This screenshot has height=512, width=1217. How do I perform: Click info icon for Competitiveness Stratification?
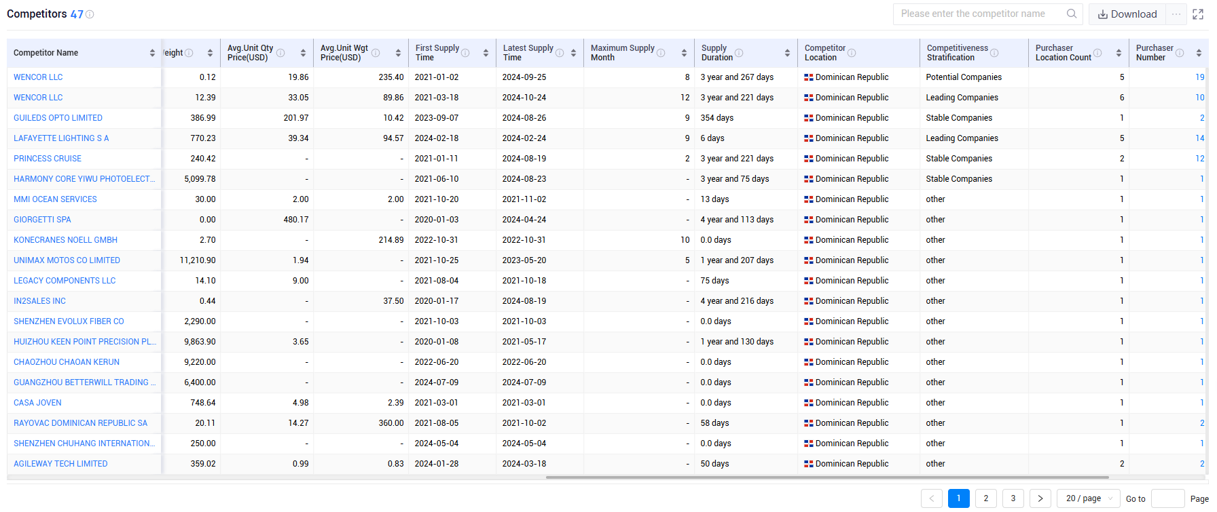click(x=994, y=53)
